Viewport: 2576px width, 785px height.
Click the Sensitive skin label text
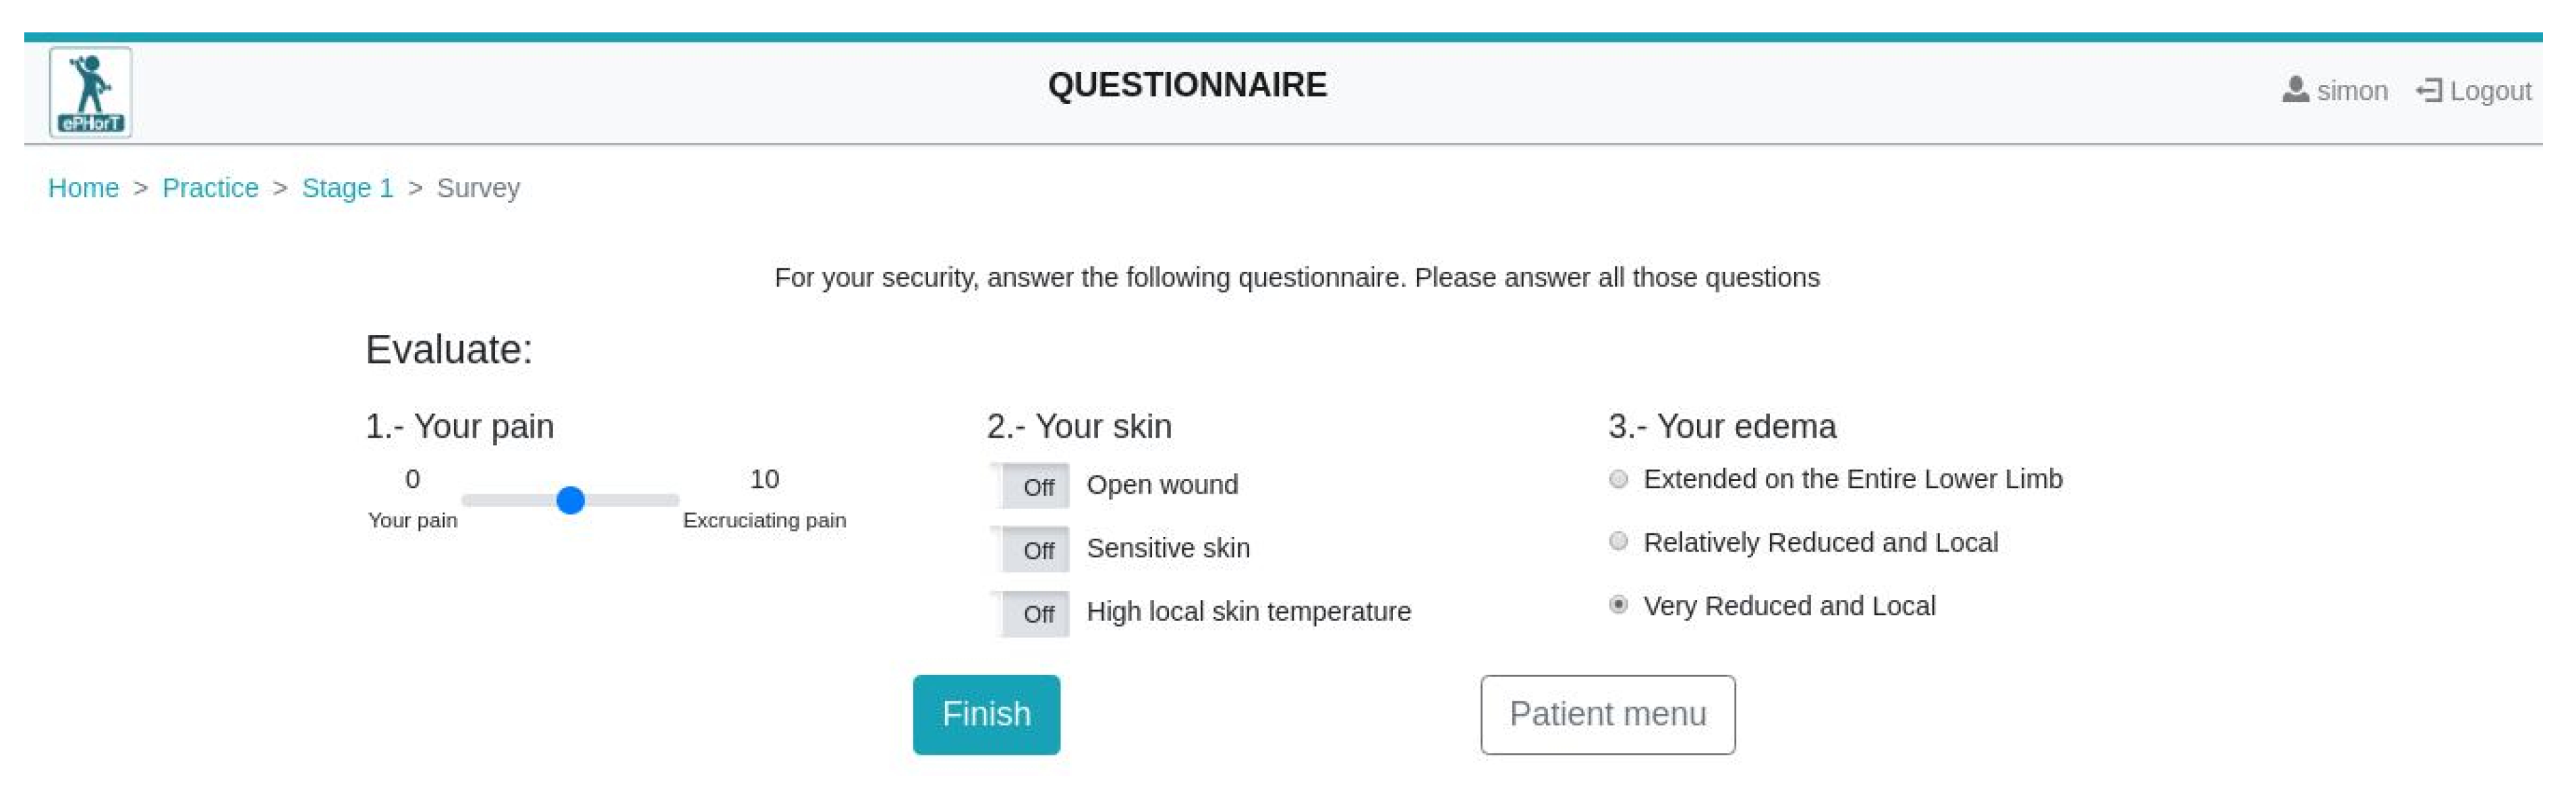tap(1168, 548)
